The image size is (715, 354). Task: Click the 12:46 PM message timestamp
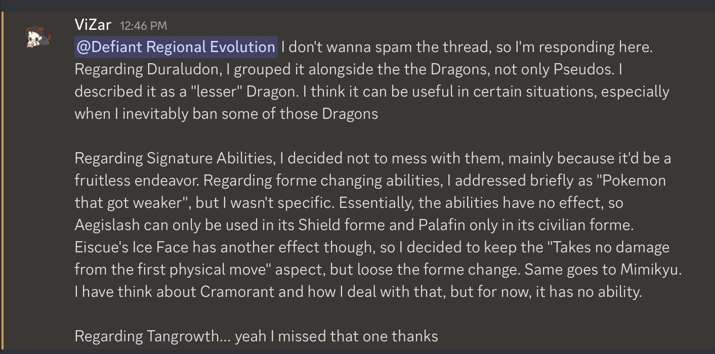point(143,25)
